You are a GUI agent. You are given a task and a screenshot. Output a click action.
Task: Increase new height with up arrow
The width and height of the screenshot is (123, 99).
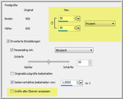pyautogui.click(x=75, y=27)
